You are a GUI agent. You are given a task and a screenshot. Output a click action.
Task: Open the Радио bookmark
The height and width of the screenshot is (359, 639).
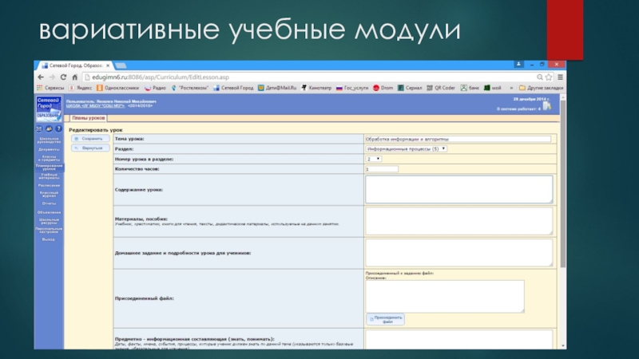(155, 88)
